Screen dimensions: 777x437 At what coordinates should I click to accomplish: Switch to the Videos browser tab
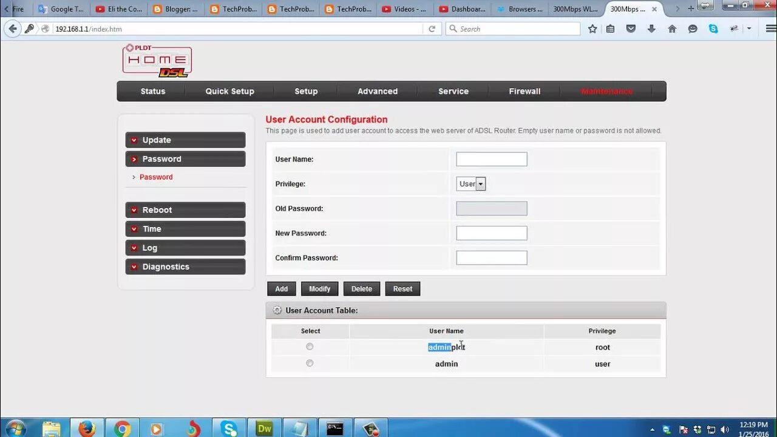[x=404, y=9]
